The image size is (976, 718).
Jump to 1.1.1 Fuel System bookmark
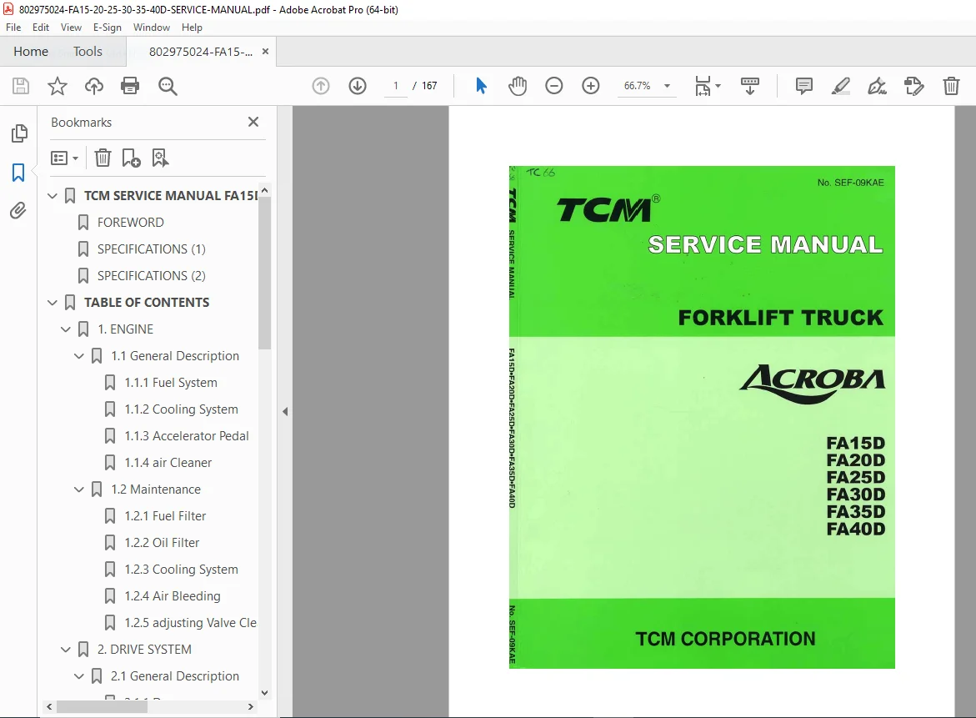click(171, 383)
